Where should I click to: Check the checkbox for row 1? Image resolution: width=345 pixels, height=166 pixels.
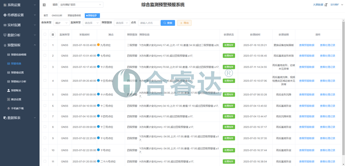[x=45, y=45]
